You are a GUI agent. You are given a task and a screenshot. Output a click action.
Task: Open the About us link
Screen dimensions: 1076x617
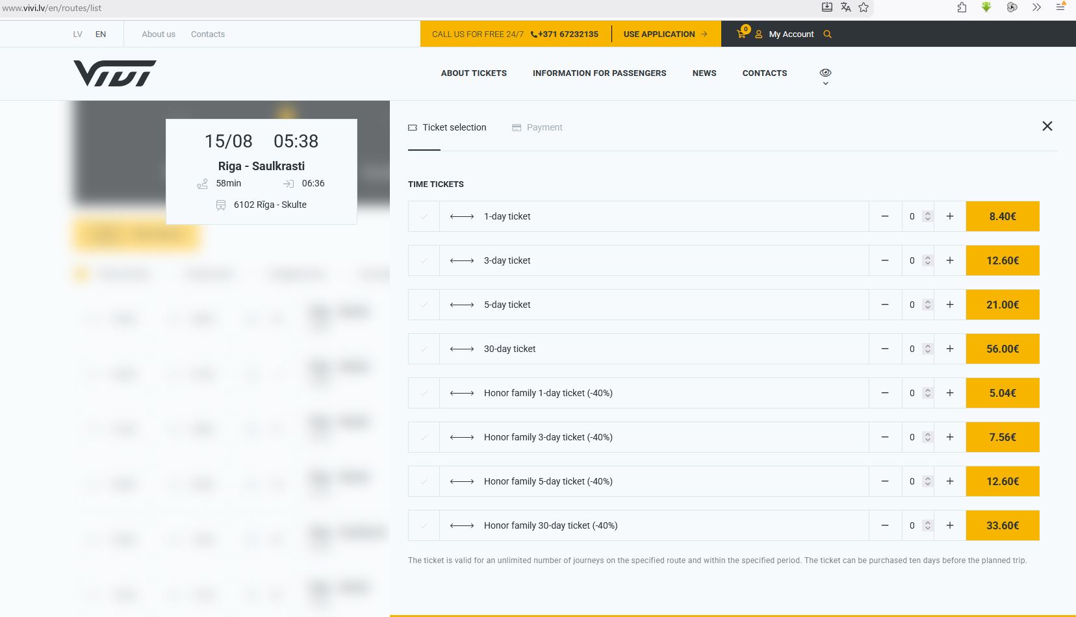[159, 34]
